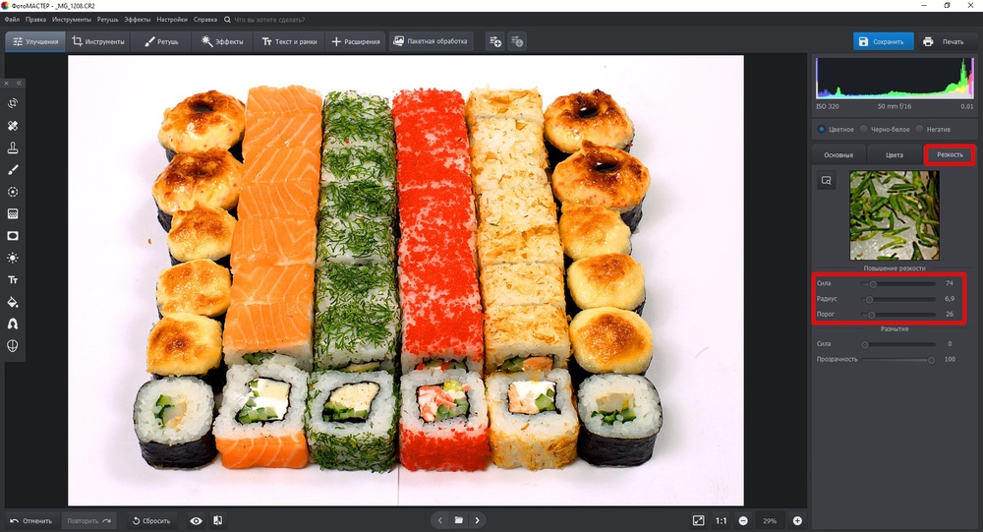Click the Прозрачность slider
Screen dimensions: 983x532
[x=899, y=360]
